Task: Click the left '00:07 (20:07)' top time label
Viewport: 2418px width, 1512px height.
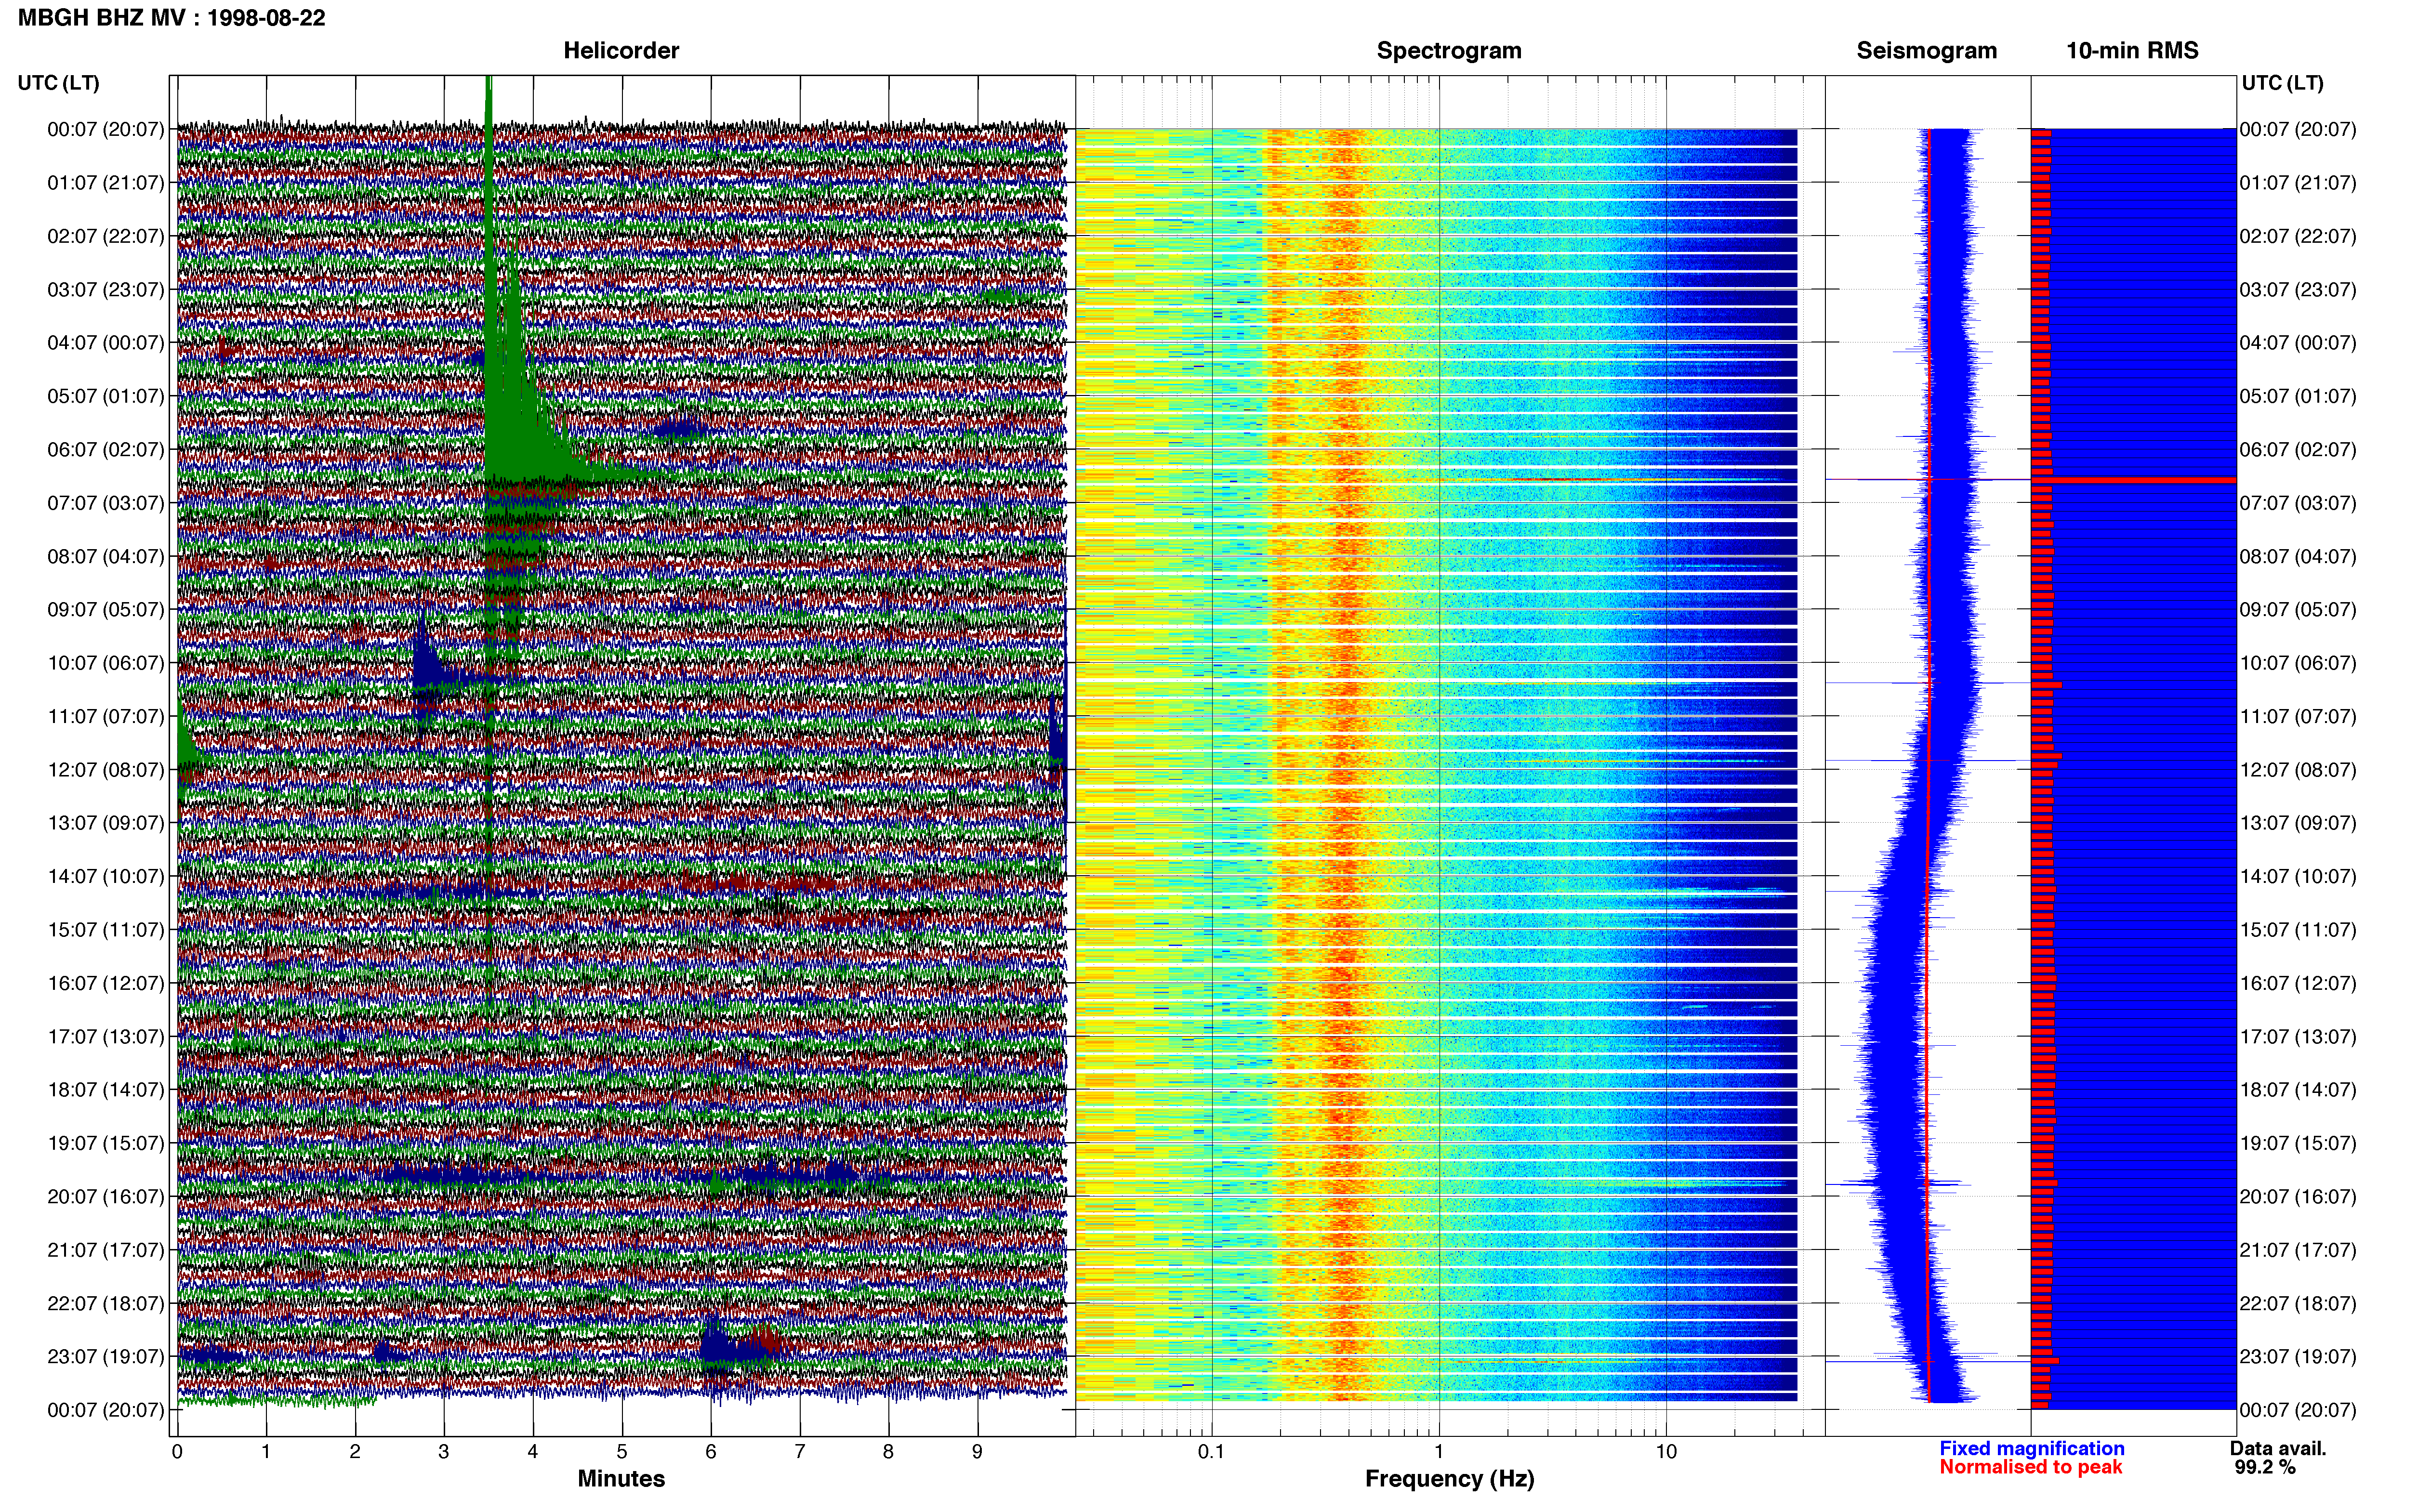Action: coord(106,130)
